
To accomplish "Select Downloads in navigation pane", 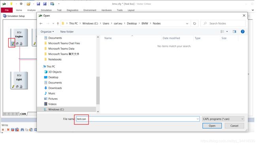I will click(x=55, y=88).
